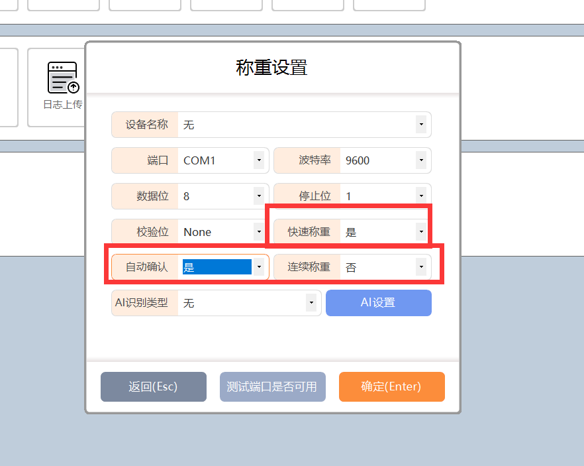Viewport: 584px width, 466px height.
Task: Open the 校验位 None parity dropdown
Action: click(259, 232)
